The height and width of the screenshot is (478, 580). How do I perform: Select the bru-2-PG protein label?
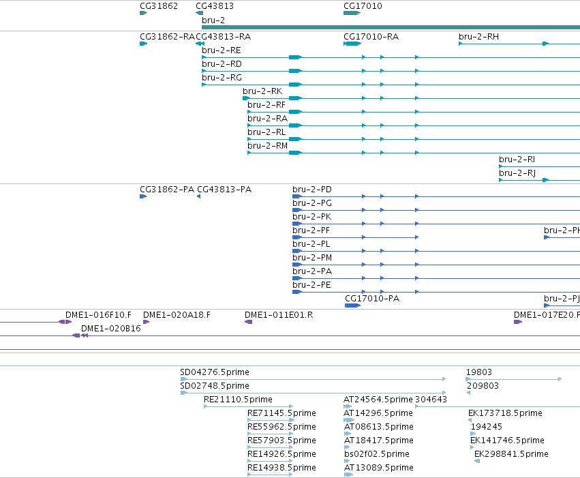pos(312,203)
